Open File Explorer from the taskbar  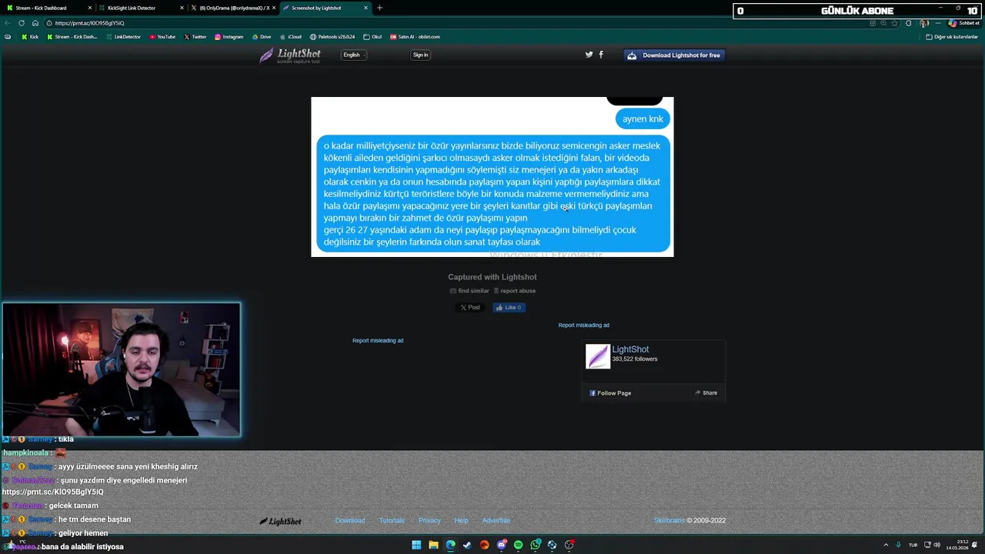pyautogui.click(x=433, y=545)
